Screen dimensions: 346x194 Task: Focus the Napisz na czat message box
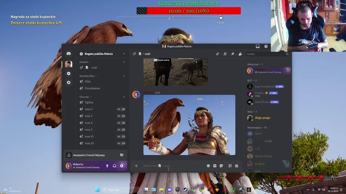click(173, 166)
